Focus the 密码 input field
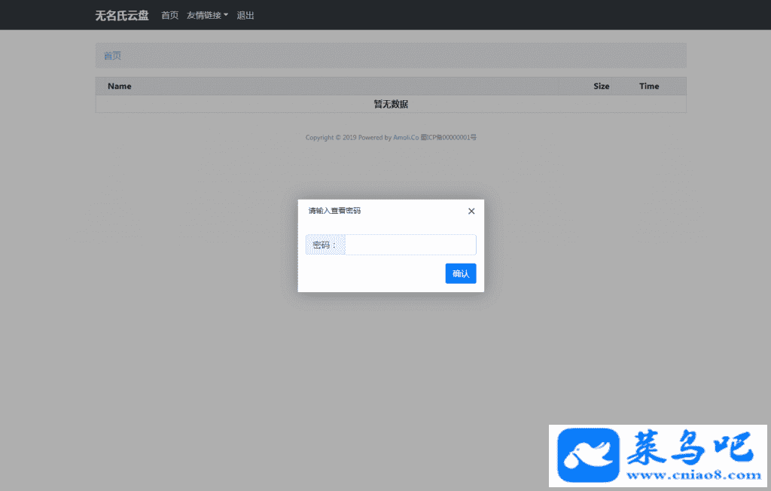This screenshot has height=491, width=771. click(x=410, y=245)
